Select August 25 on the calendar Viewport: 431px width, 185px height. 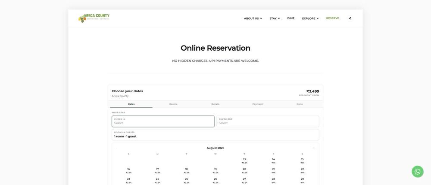coord(186,181)
